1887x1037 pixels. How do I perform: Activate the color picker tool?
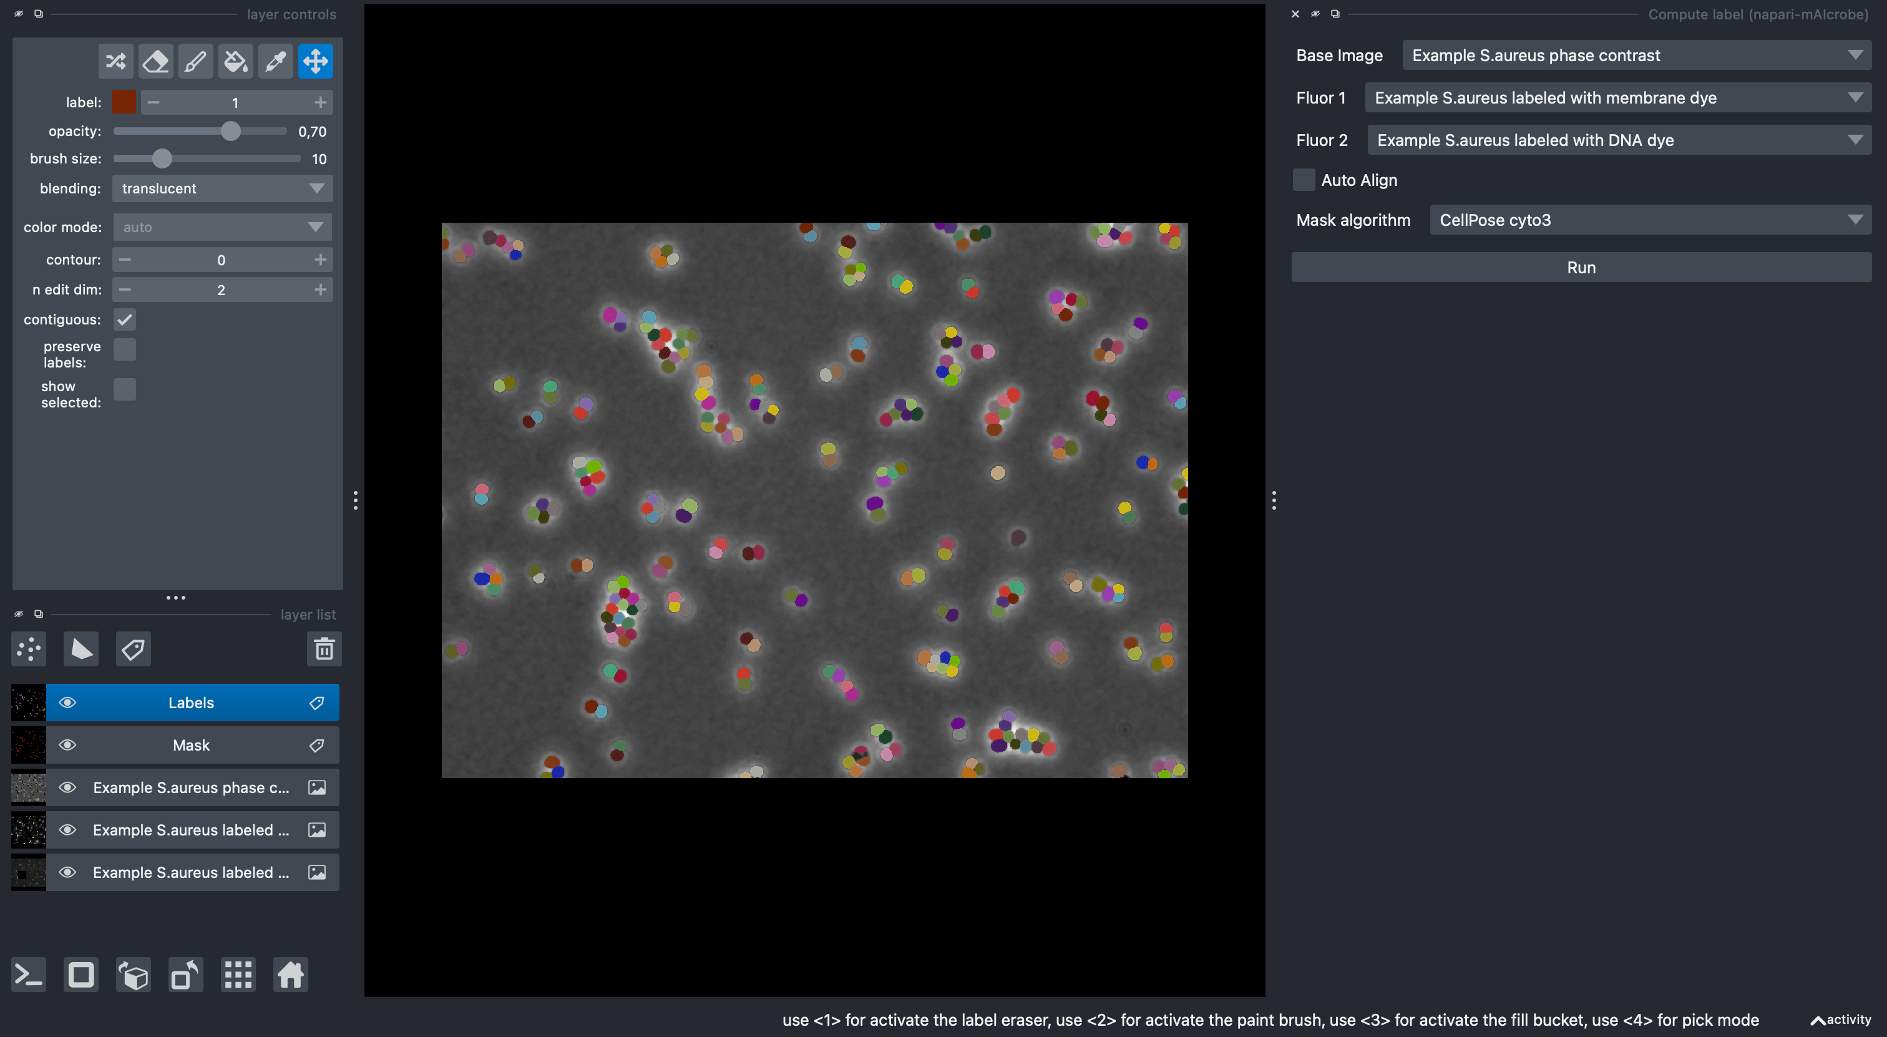(x=275, y=62)
